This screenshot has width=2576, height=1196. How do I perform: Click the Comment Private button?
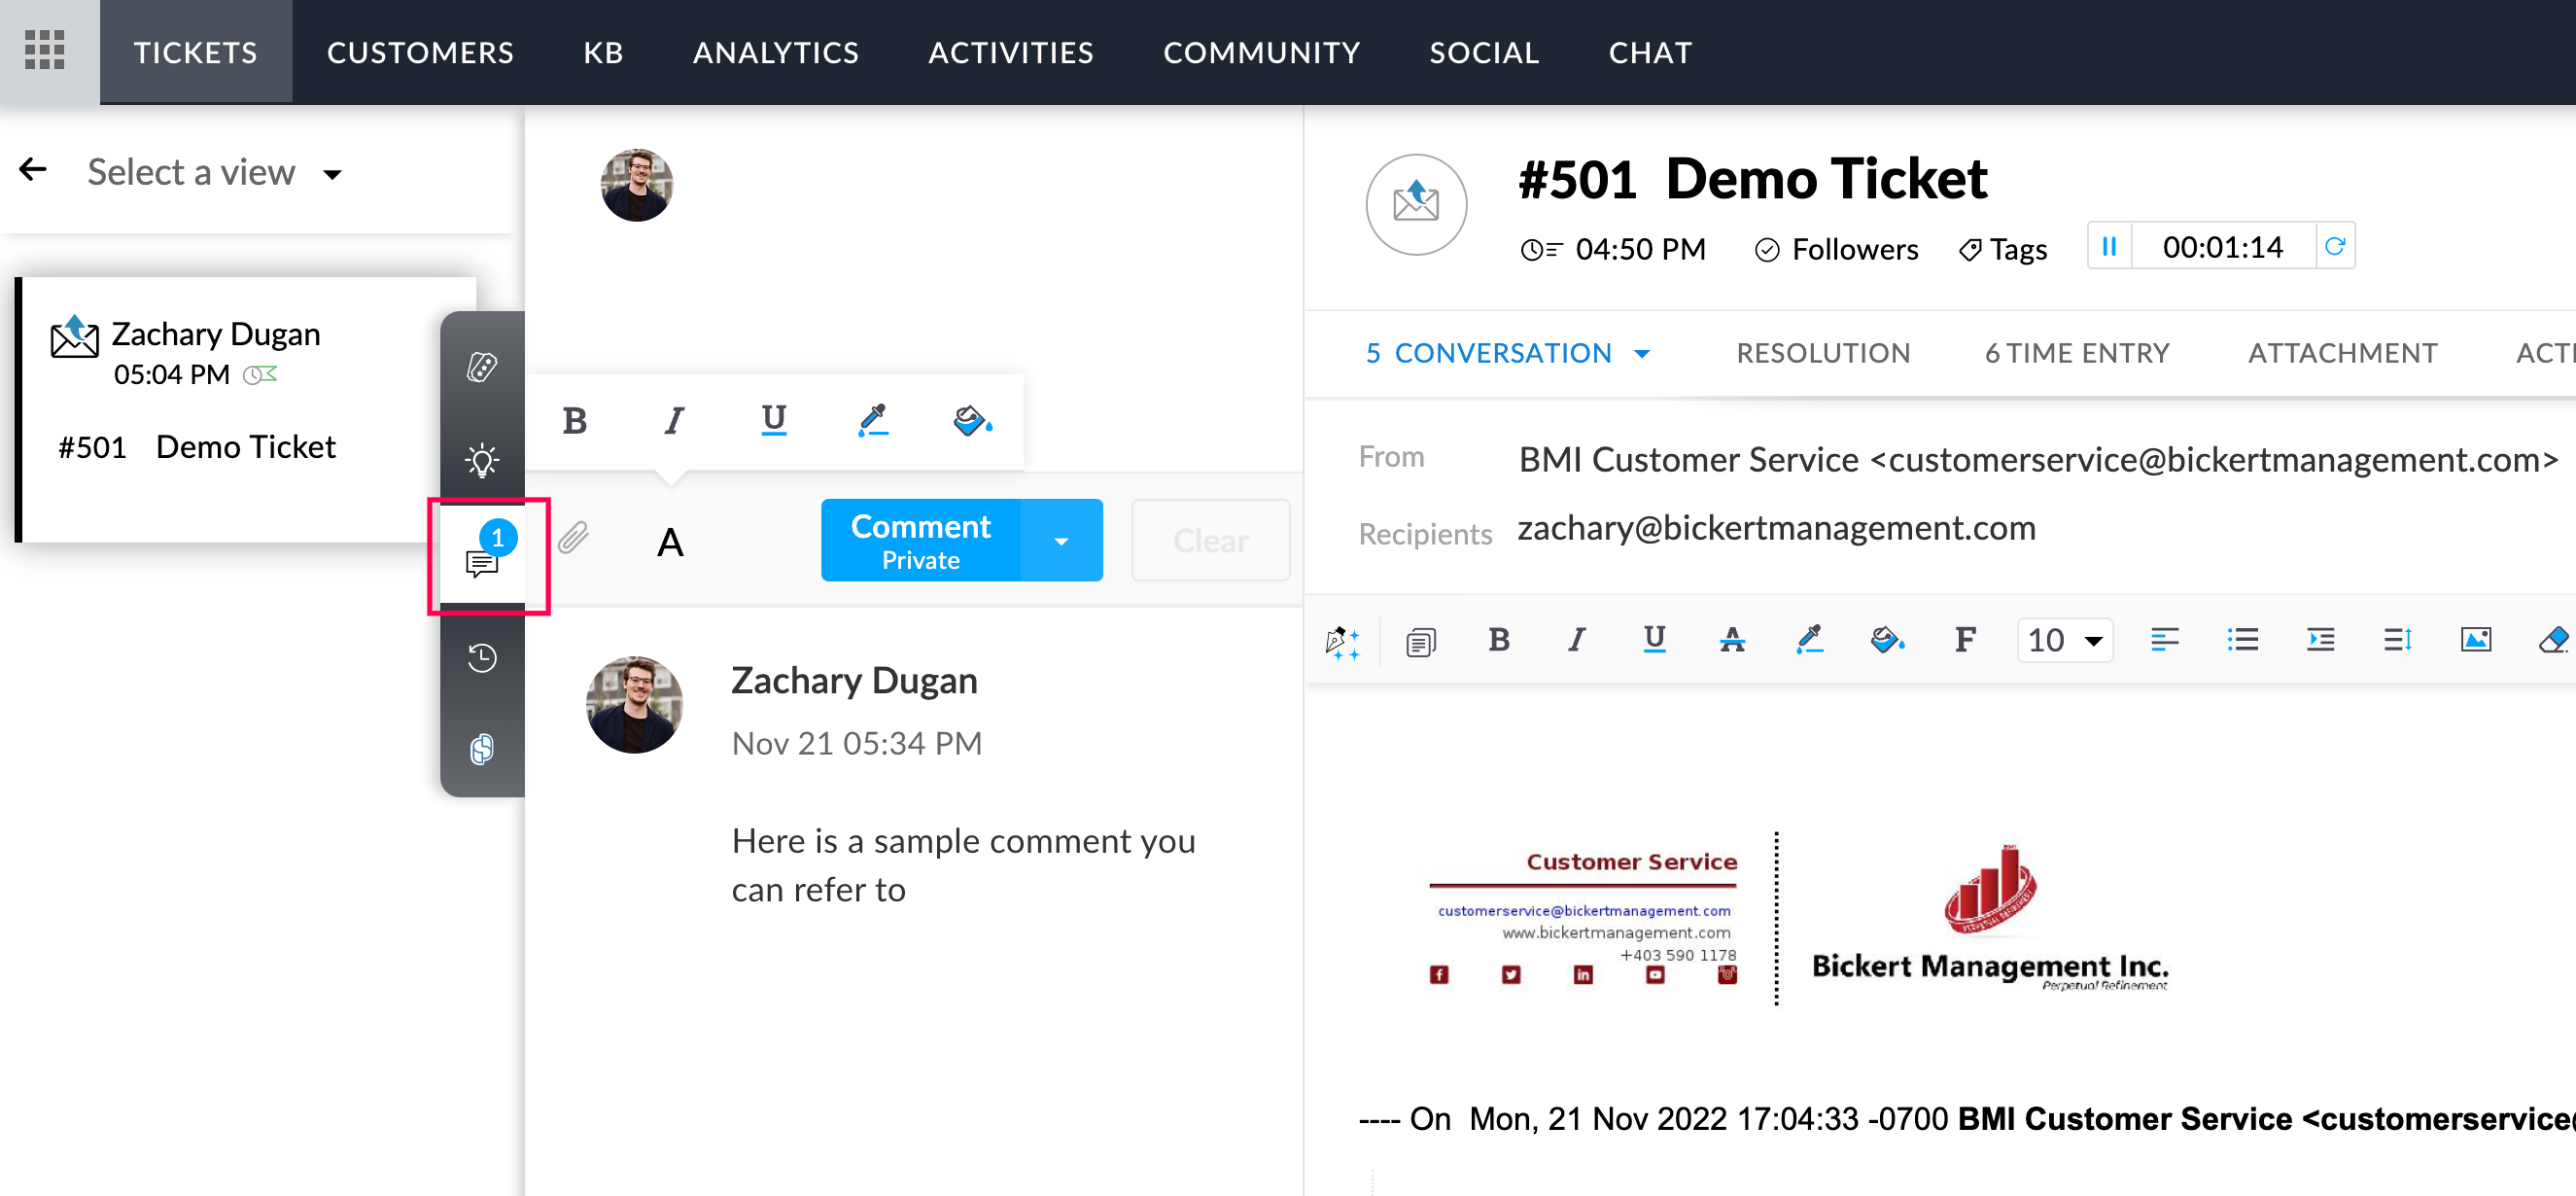[920, 540]
